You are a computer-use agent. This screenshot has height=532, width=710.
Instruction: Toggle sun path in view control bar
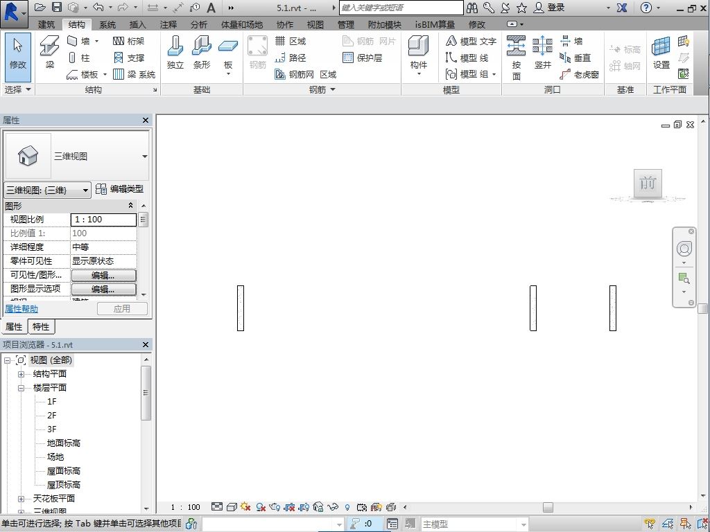pyautogui.click(x=246, y=507)
